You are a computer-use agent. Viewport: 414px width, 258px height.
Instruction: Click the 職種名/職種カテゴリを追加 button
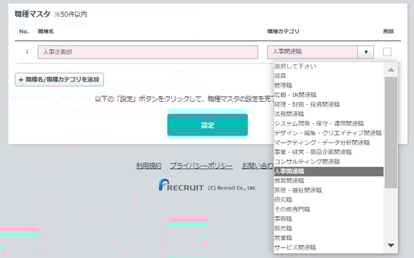pos(59,80)
